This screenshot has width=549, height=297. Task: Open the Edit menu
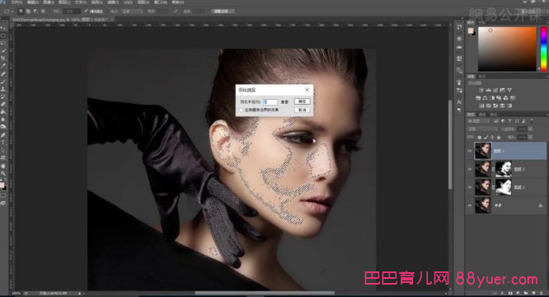tap(33, 2)
